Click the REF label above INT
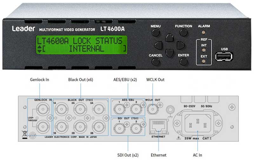Viewport: 254px width, 161px height. click(204, 39)
